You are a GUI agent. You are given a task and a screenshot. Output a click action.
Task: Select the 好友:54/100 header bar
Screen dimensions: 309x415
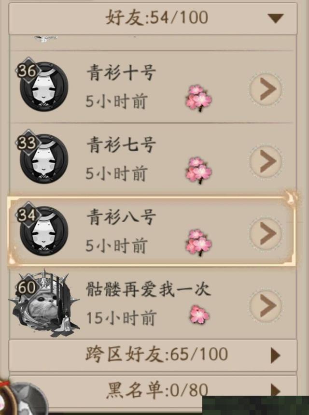[x=153, y=18]
